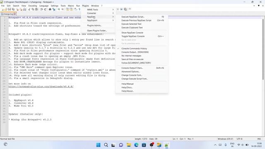Click the Cut scissors toolbar icon

pyautogui.click(x=29, y=9)
